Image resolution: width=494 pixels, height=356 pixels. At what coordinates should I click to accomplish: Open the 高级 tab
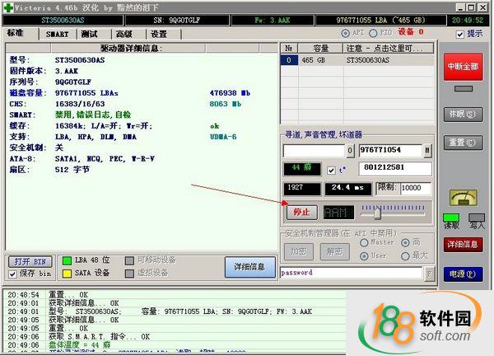click(128, 34)
